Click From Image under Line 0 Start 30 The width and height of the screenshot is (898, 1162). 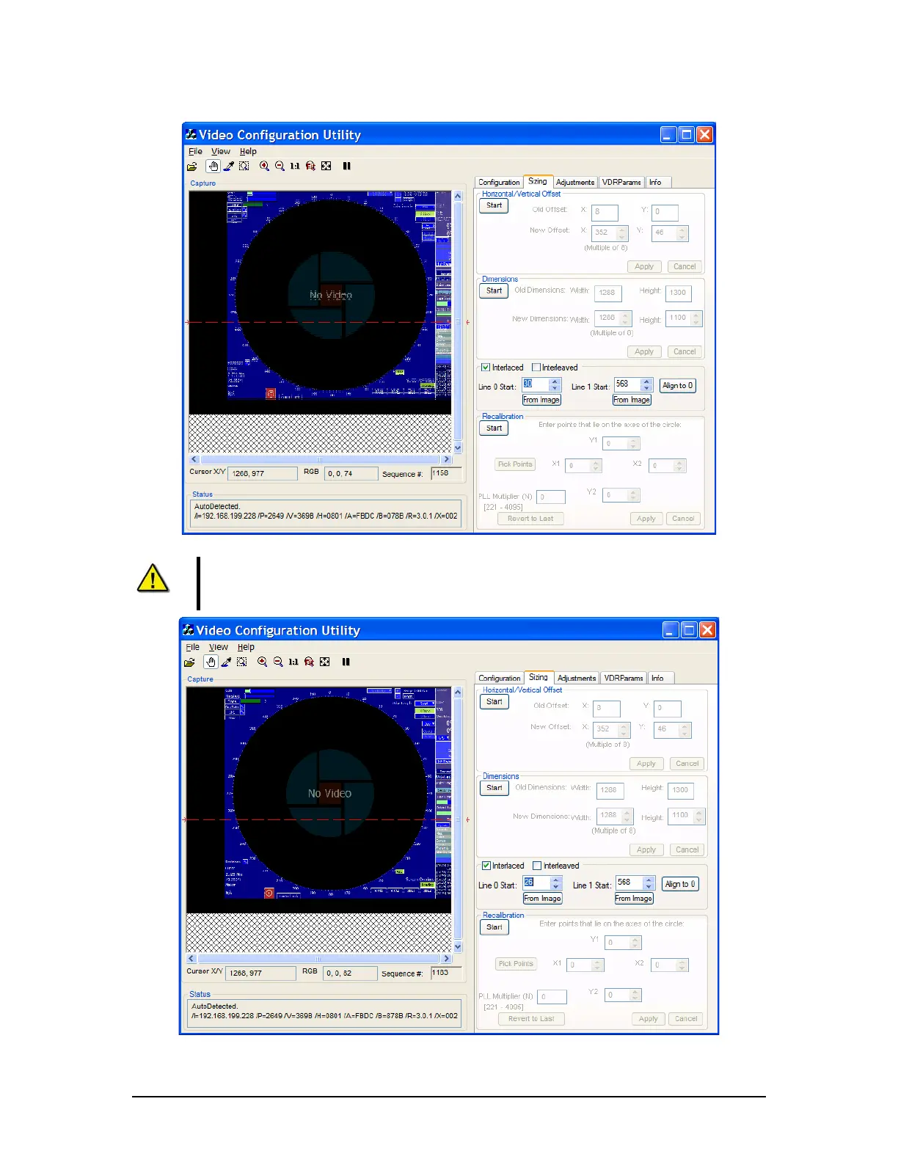click(x=541, y=401)
